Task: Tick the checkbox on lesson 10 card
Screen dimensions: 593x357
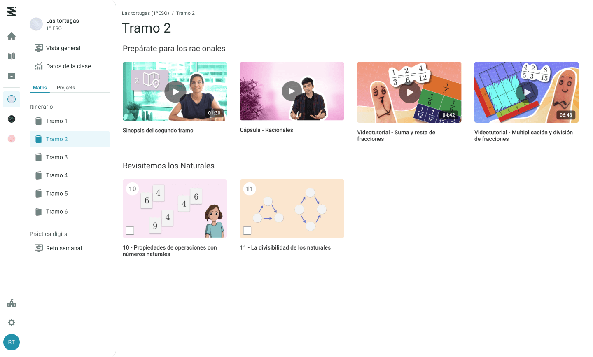Action: pos(130,231)
